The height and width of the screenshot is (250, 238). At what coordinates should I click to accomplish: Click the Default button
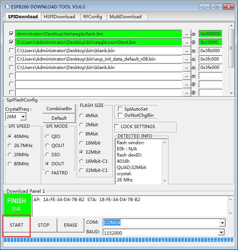(x=59, y=118)
